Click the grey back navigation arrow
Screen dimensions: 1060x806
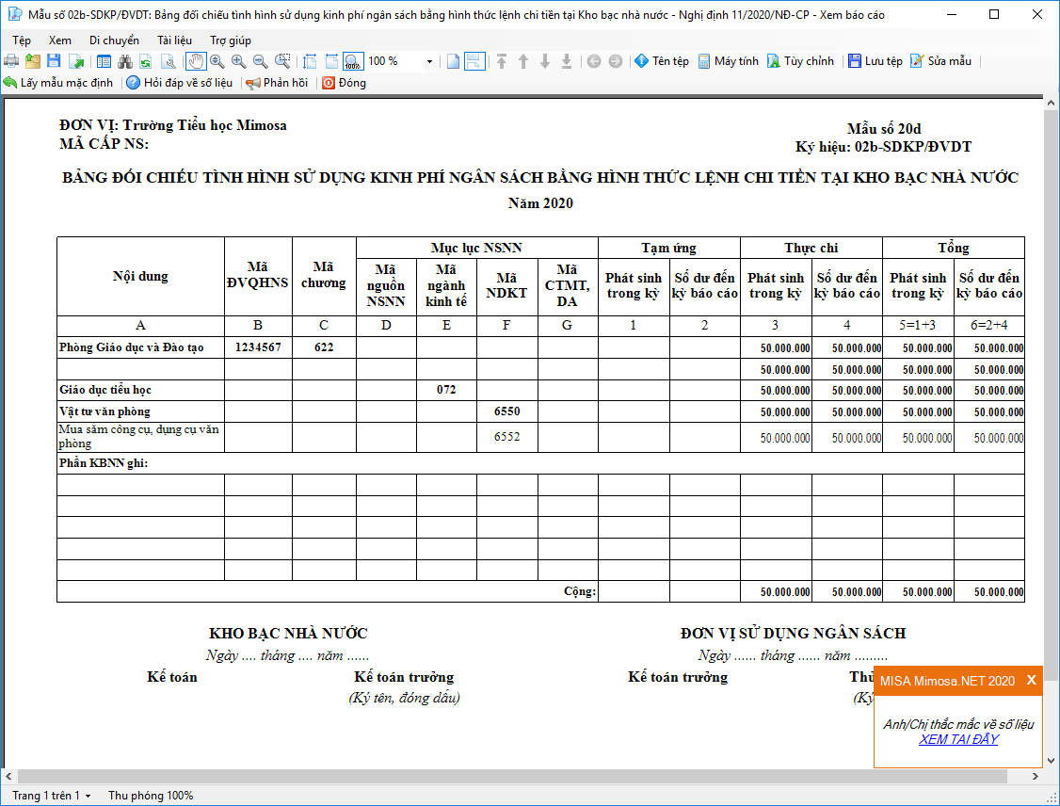tap(594, 61)
